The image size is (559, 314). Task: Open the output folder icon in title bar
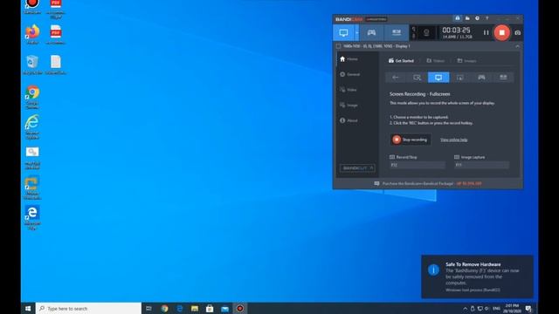point(467,18)
